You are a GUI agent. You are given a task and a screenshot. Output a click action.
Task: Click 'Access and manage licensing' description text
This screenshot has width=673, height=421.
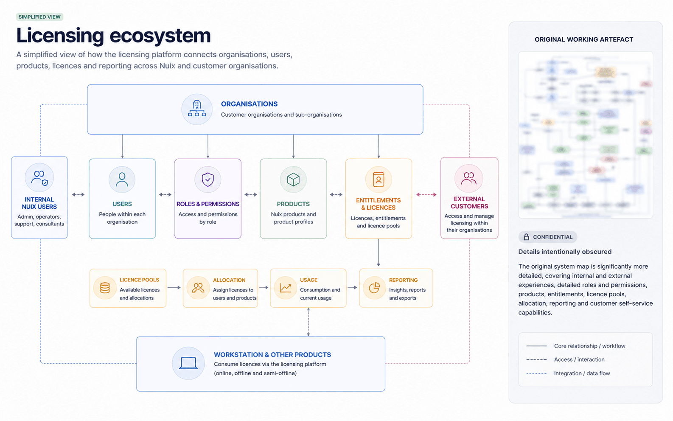pyautogui.click(x=469, y=223)
